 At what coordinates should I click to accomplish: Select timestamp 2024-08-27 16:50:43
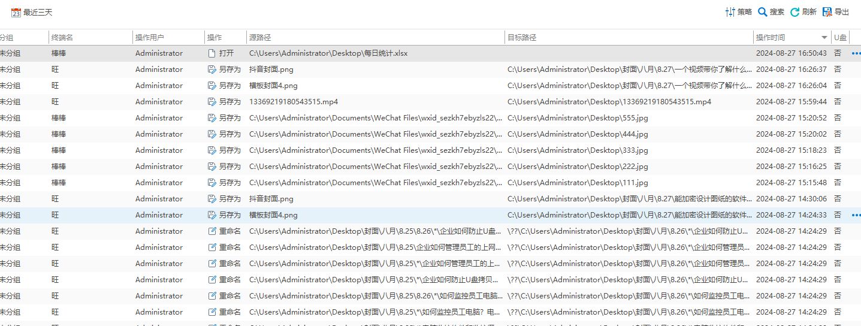[791, 53]
